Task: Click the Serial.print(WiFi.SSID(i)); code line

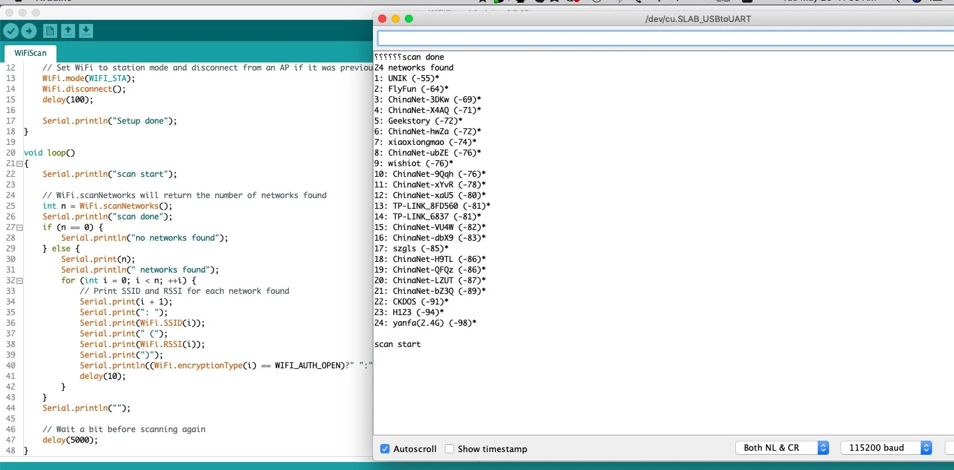Action: pos(142,323)
